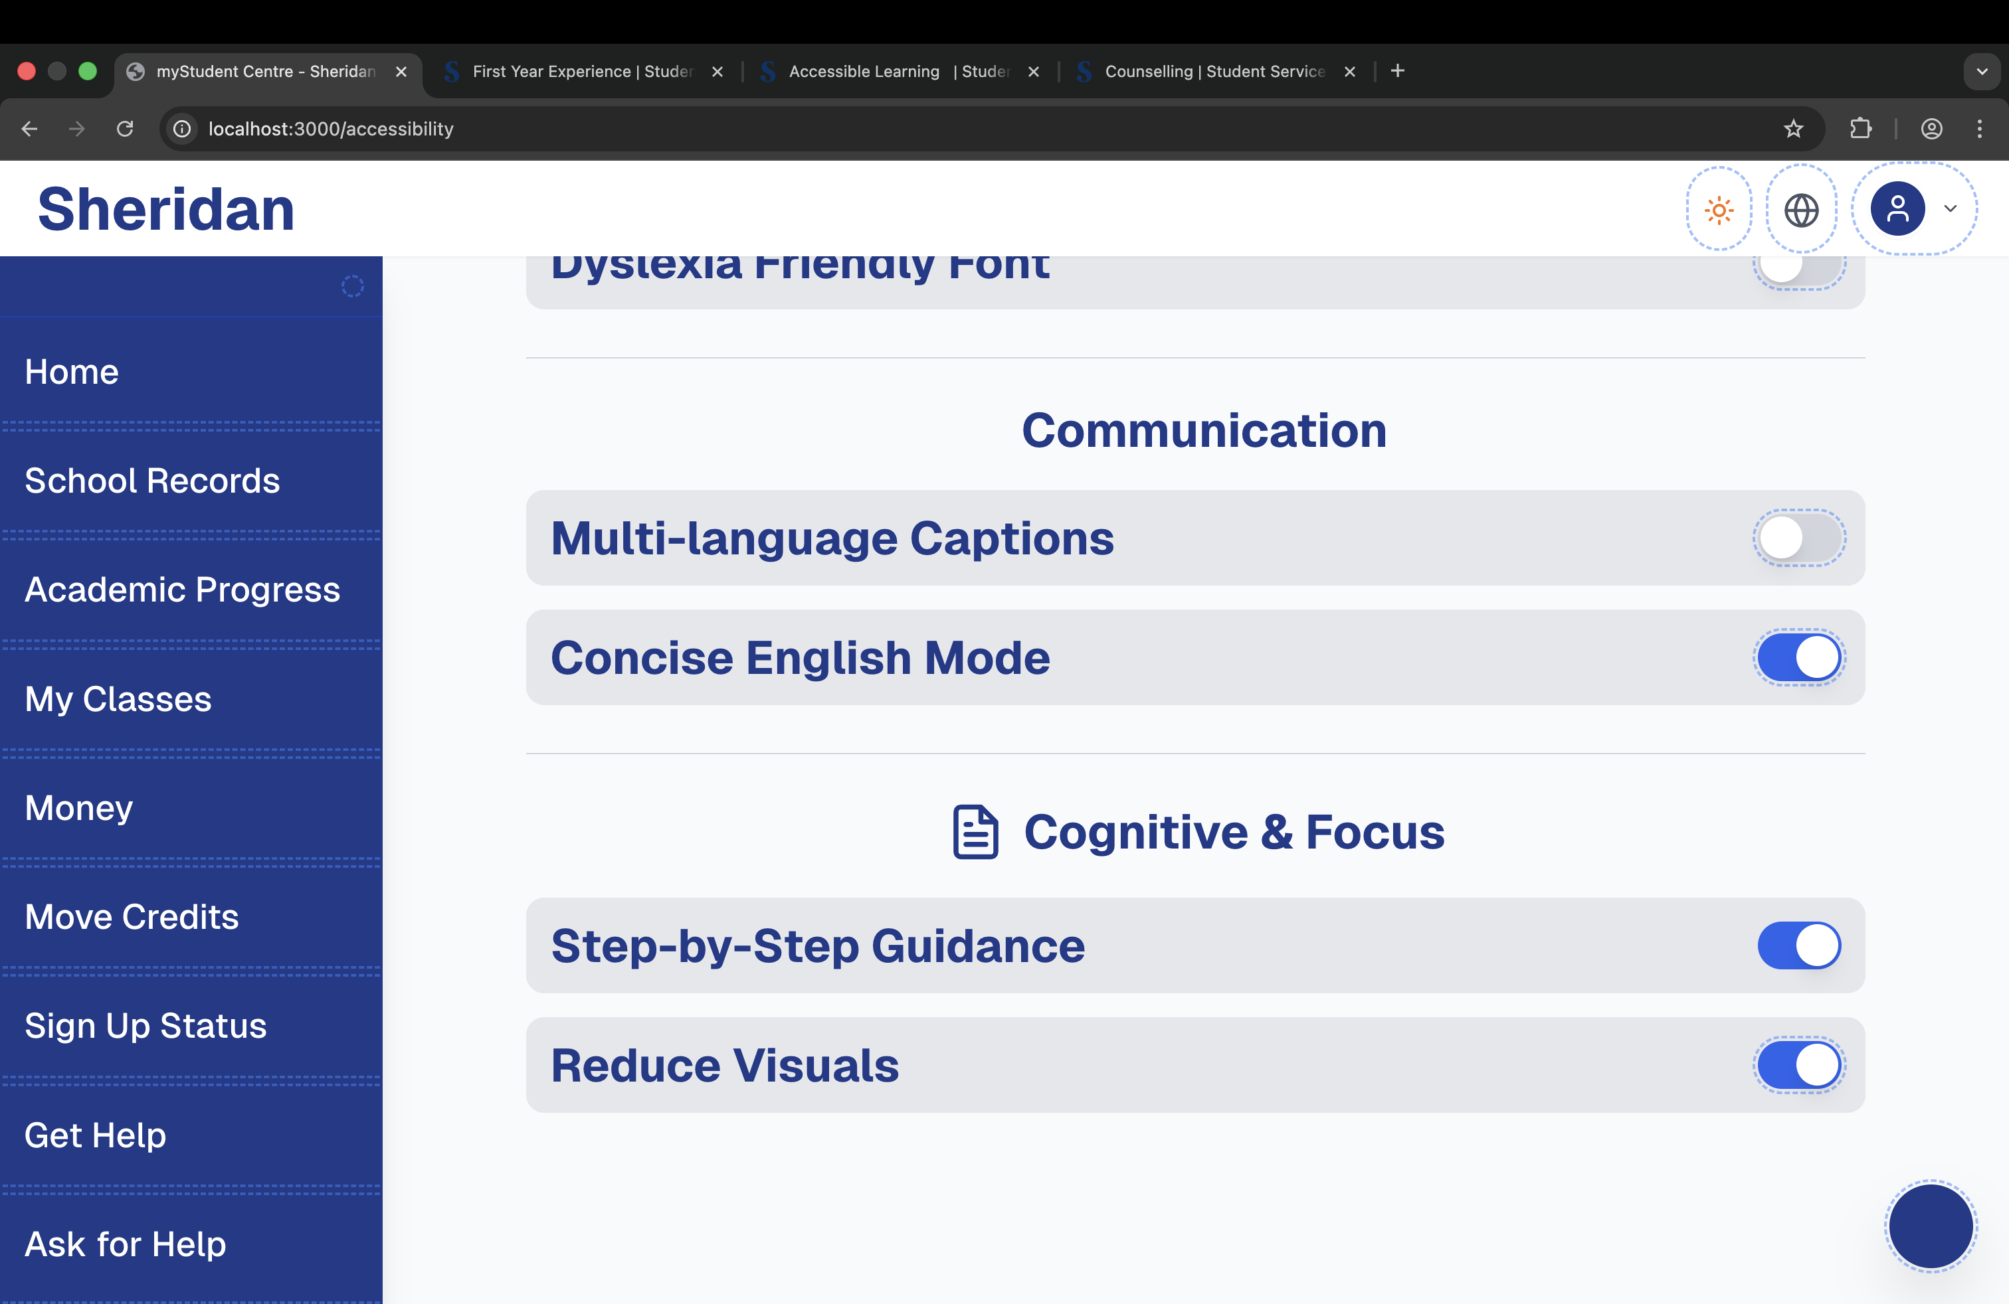Click the user profile avatar icon
The image size is (2009, 1304).
pos(1897,208)
